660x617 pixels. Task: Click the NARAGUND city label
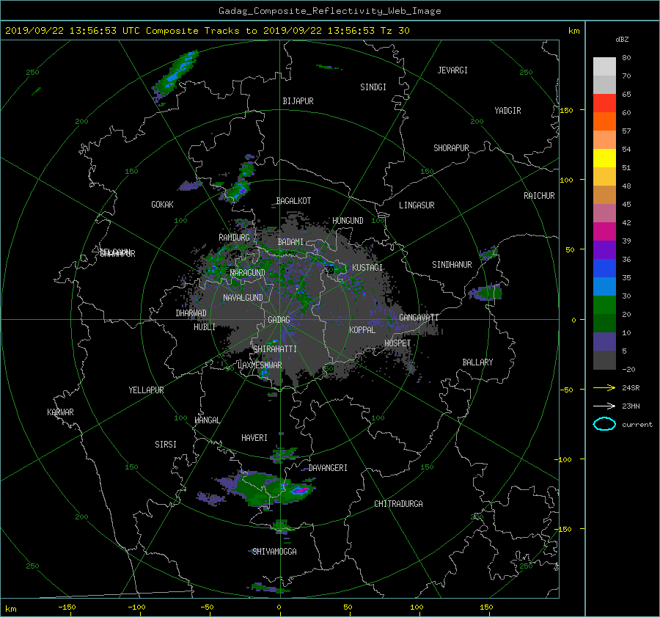248,273
